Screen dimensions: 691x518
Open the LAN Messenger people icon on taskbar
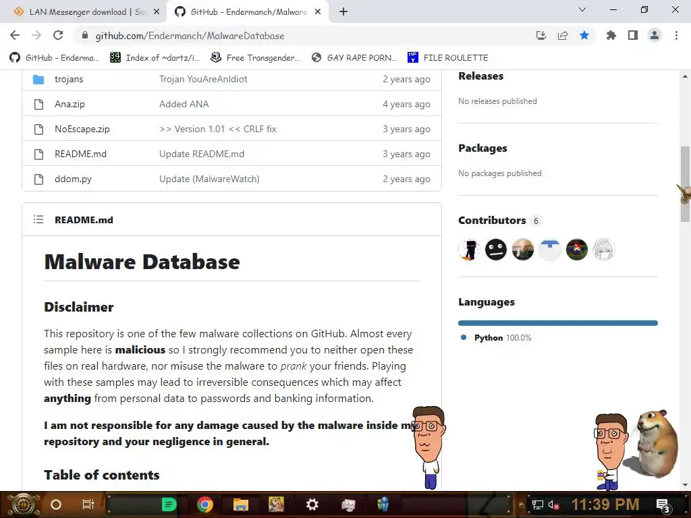tap(383, 505)
